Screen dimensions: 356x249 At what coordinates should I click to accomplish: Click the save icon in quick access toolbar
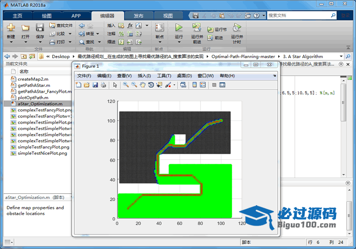pyautogui.click(x=196, y=15)
